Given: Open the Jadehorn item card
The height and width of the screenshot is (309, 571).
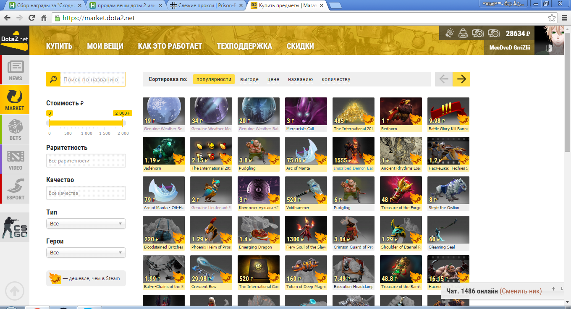Looking at the screenshot, I should coord(164,154).
